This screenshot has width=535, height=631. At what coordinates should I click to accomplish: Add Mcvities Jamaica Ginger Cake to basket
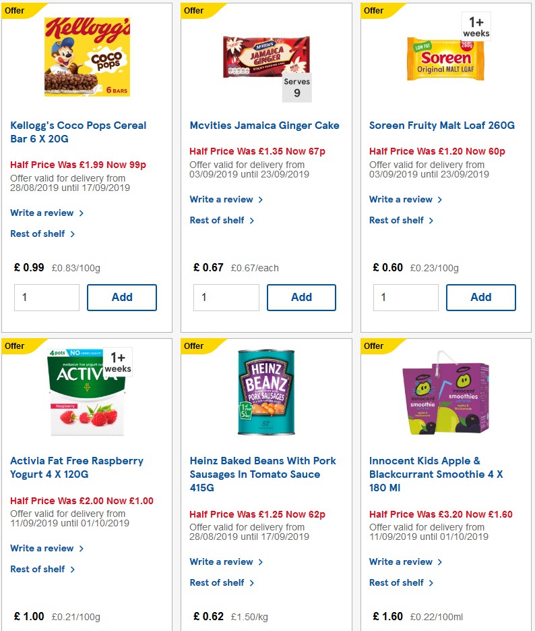[301, 297]
